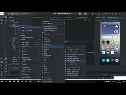Select Android Resource Directory entry
Viewport: 126px width, 95px height.
coord(53,28)
